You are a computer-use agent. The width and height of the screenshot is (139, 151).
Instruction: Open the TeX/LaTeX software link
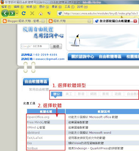(x=35, y=138)
